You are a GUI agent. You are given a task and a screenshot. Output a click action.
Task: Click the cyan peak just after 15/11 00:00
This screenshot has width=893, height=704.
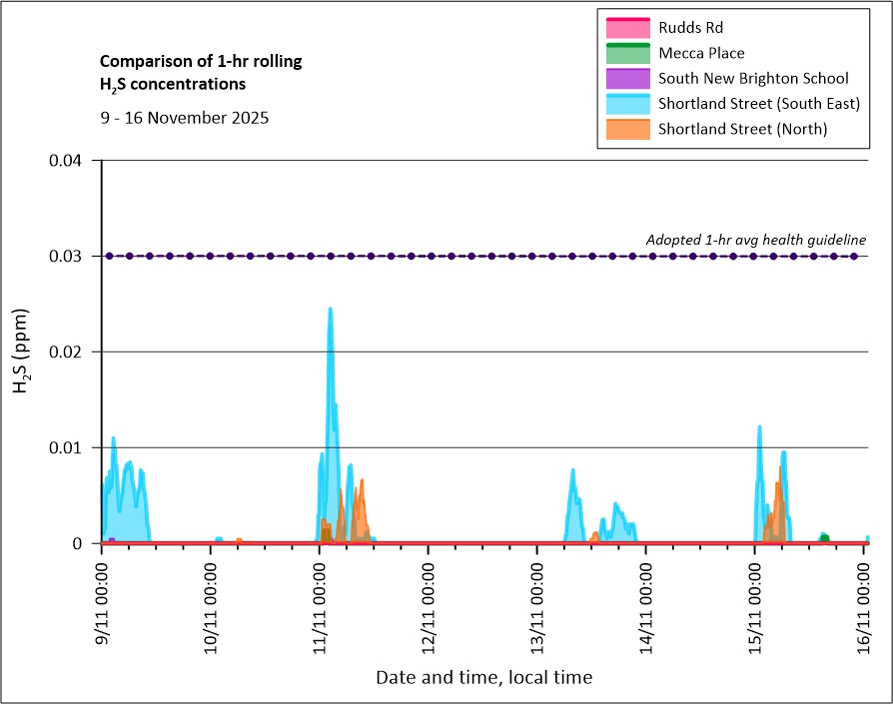tap(759, 429)
